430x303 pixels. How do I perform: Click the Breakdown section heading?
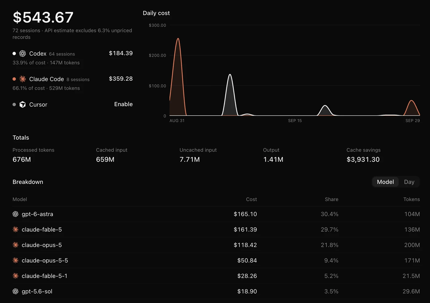tap(28, 182)
